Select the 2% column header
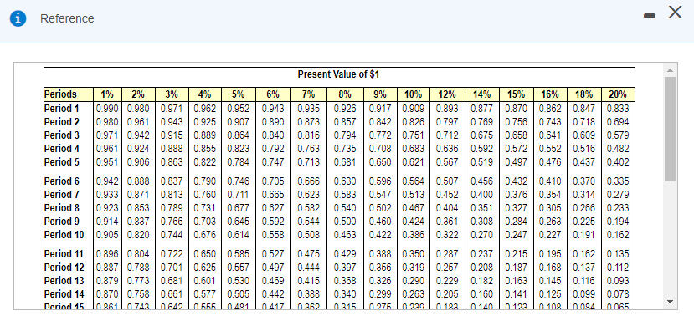The width and height of the screenshot is (694, 321). tap(138, 94)
